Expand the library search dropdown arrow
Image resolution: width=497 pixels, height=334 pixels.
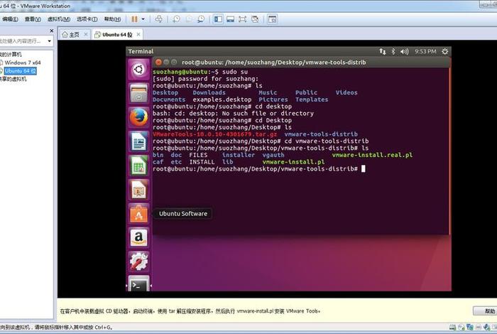50,41
